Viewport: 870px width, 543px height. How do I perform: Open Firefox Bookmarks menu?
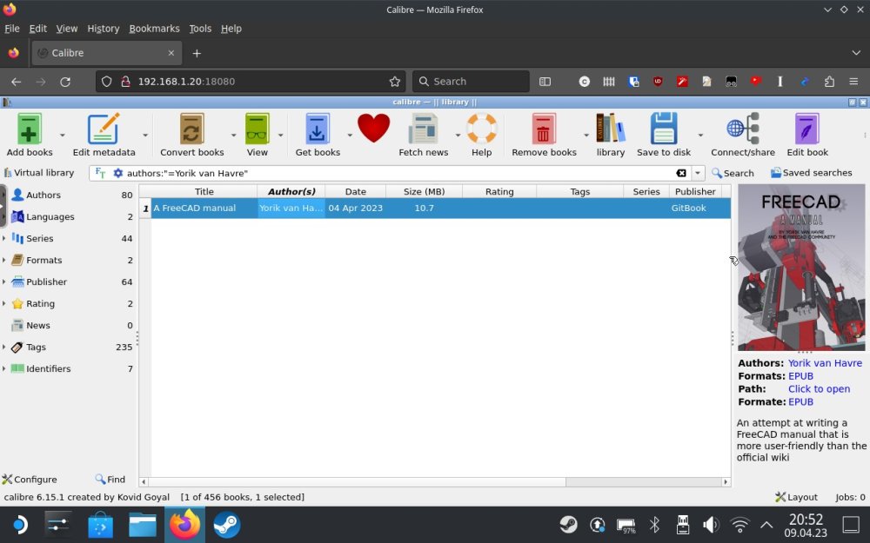point(154,29)
